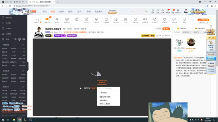
Task: Click the search magnifier icon in header
Action: [x=146, y=11]
